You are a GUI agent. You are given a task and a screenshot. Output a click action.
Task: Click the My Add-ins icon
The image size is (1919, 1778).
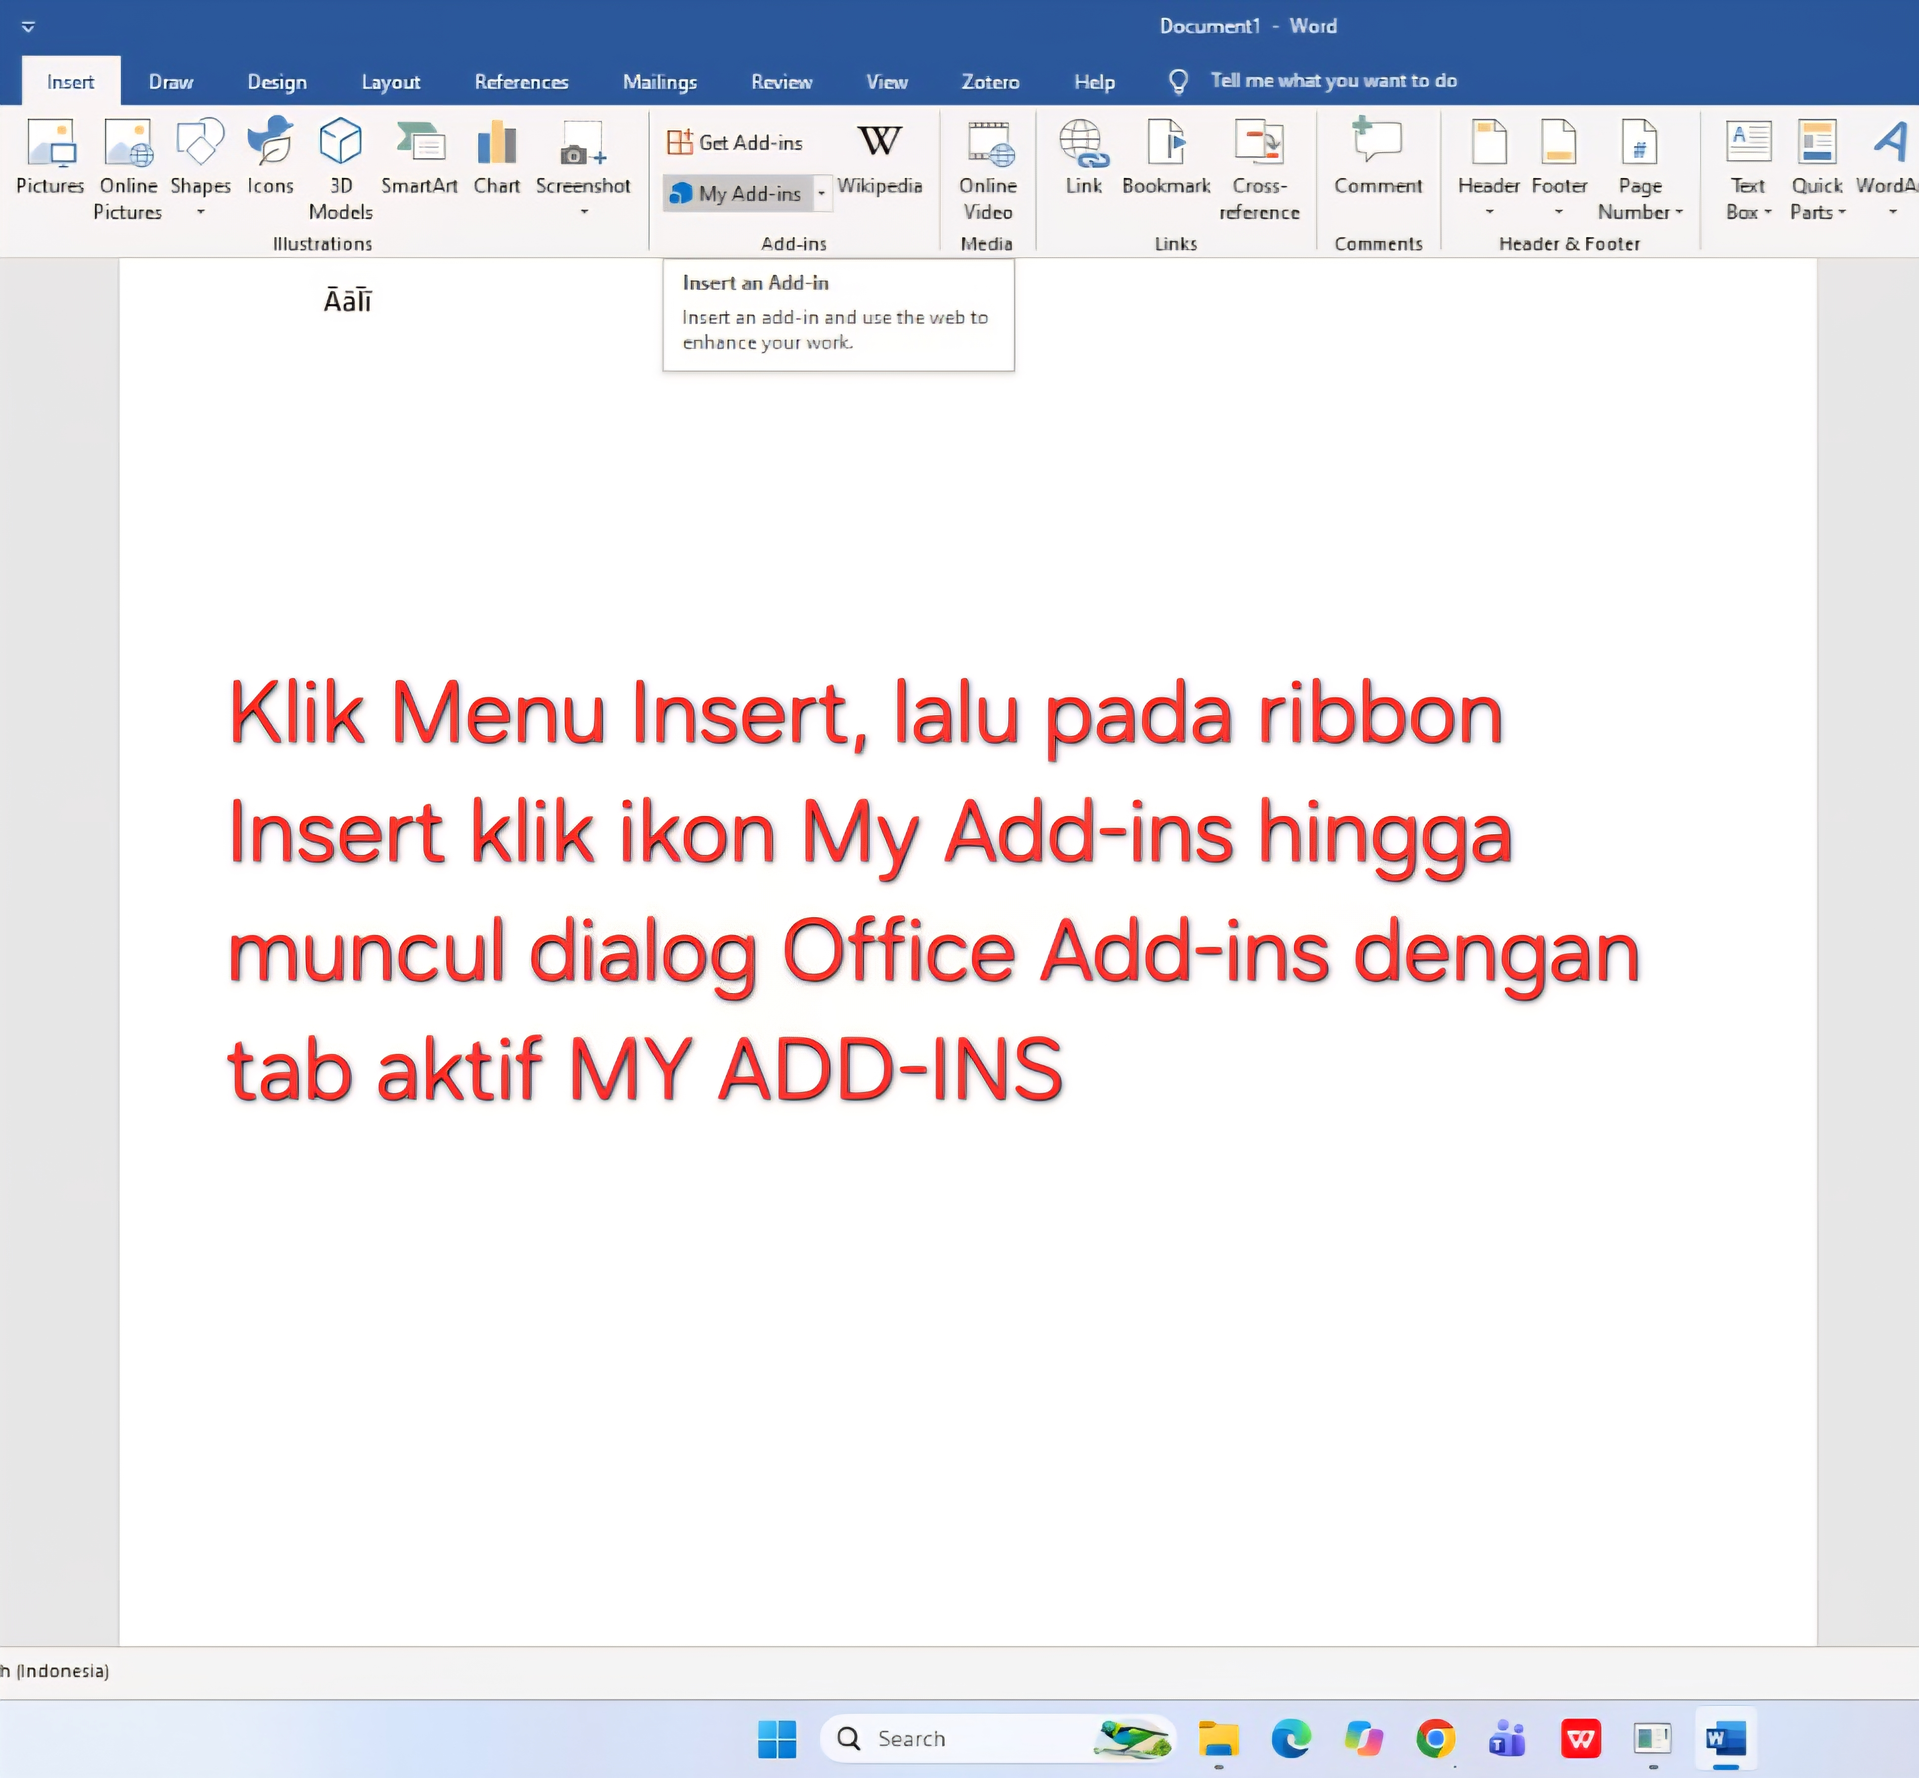(x=680, y=194)
